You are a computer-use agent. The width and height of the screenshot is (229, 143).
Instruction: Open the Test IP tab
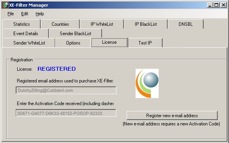[145, 43]
